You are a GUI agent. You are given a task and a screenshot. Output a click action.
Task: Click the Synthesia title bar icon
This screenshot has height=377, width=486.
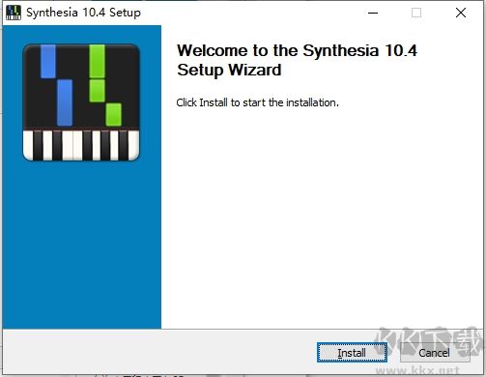[14, 13]
